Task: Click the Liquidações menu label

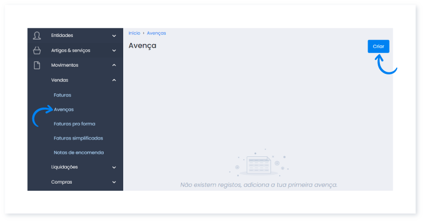Action: 64,167
